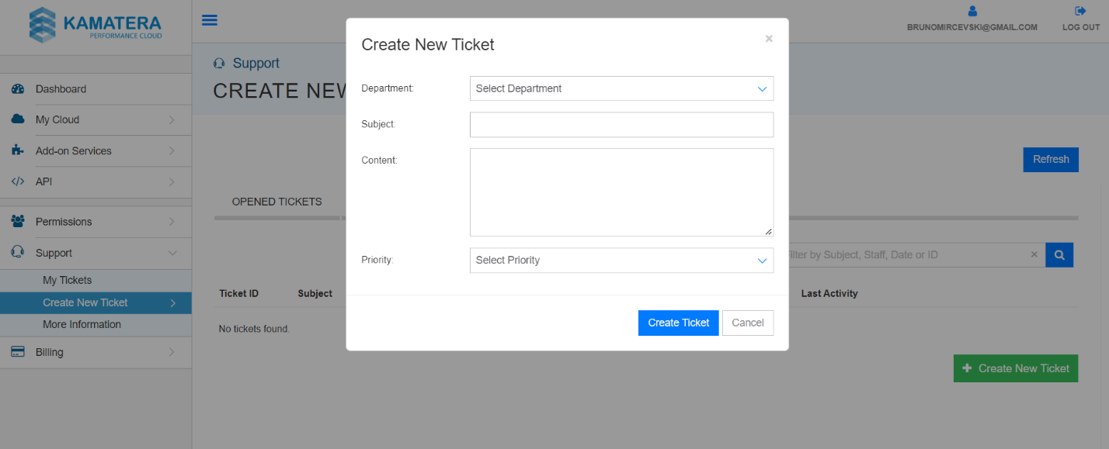Click the My Cloud cloud icon

[x=18, y=119]
